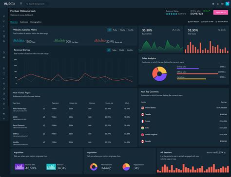Open the teal profile avatar menu

click(x=228, y=4)
